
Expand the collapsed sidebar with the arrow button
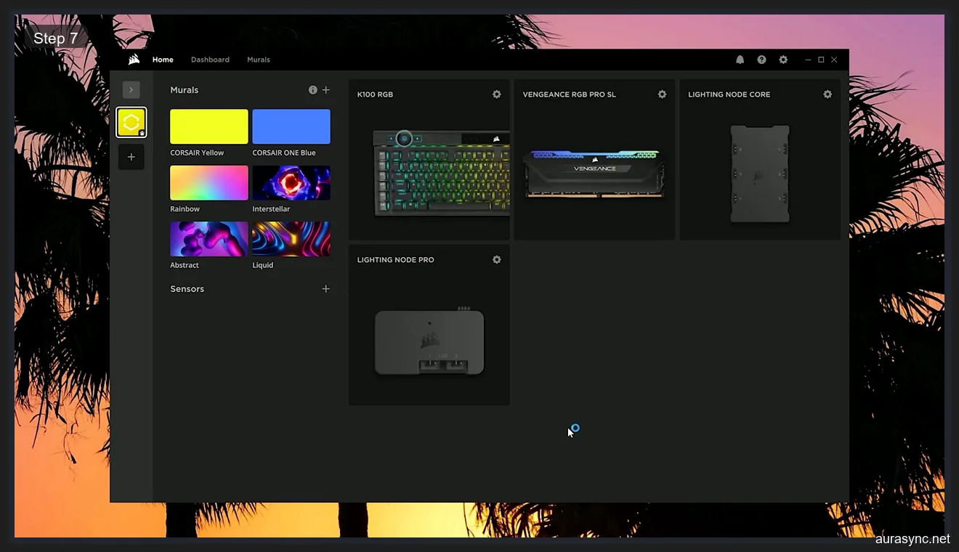point(131,89)
